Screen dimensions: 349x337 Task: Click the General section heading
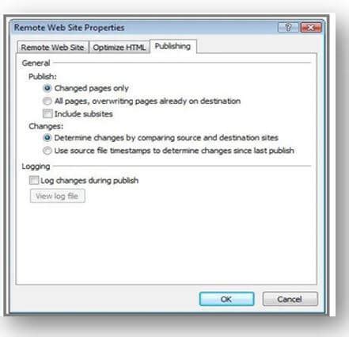36,63
